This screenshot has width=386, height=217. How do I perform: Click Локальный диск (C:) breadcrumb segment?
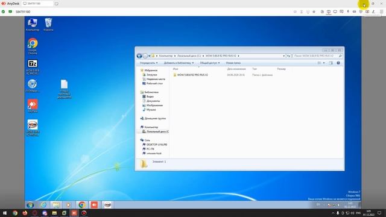(189, 56)
